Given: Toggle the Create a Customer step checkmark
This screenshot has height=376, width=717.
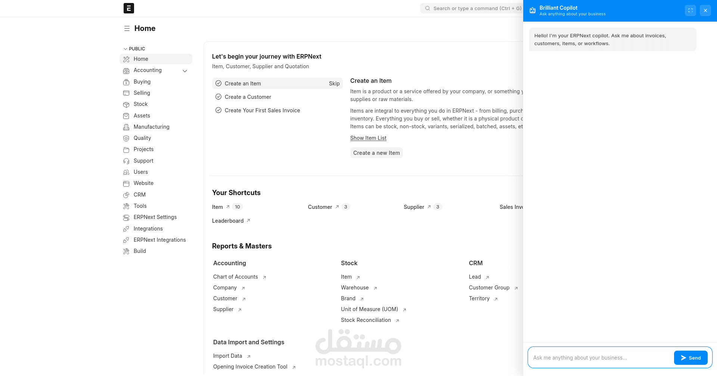Looking at the screenshot, I should point(218,97).
